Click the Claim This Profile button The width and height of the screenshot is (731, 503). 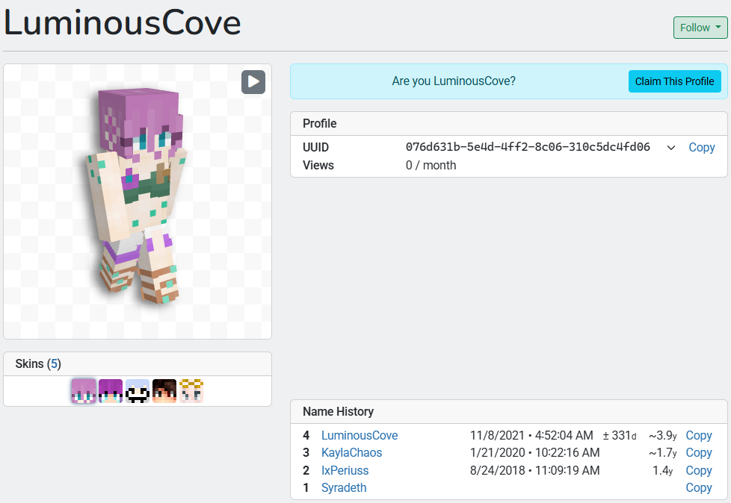tap(675, 81)
